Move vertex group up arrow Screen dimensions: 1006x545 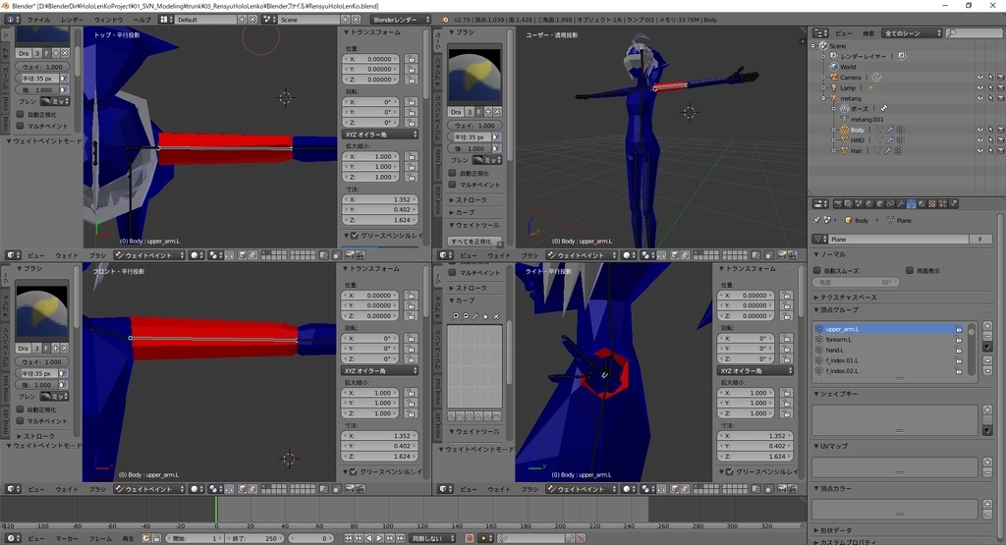[x=988, y=360]
